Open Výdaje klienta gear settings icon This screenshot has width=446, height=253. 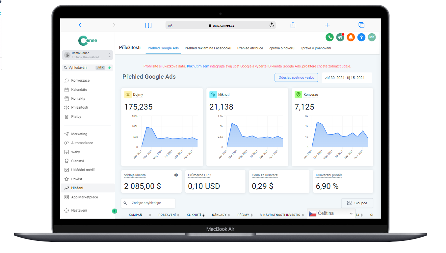tap(176, 175)
